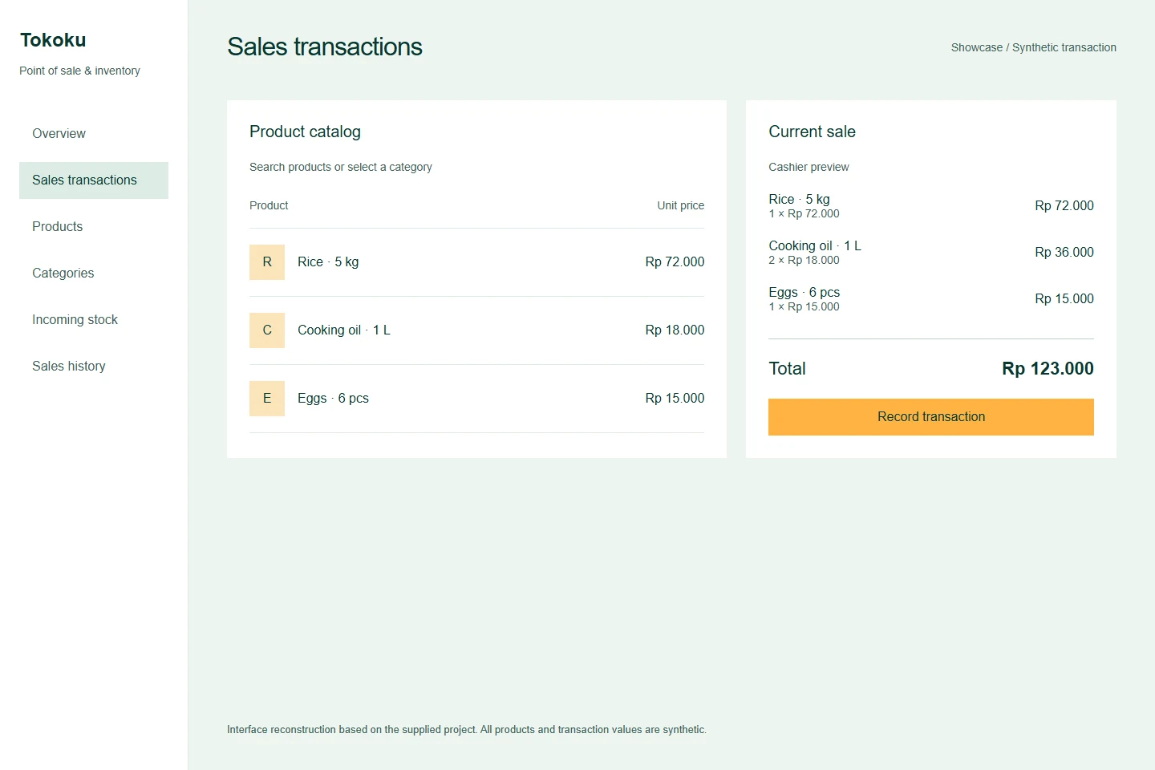Add Eggs · 6 pcs from catalog
Screen dimensions: 1155x770
pyautogui.click(x=476, y=399)
